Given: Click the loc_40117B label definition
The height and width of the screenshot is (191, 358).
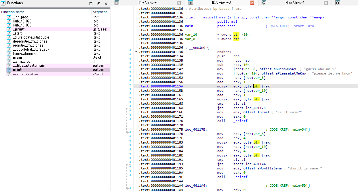Looking at the screenshot, I should point(196,129).
